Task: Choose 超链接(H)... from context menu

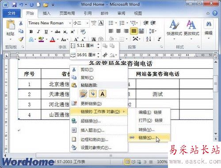Action: click(99, 121)
